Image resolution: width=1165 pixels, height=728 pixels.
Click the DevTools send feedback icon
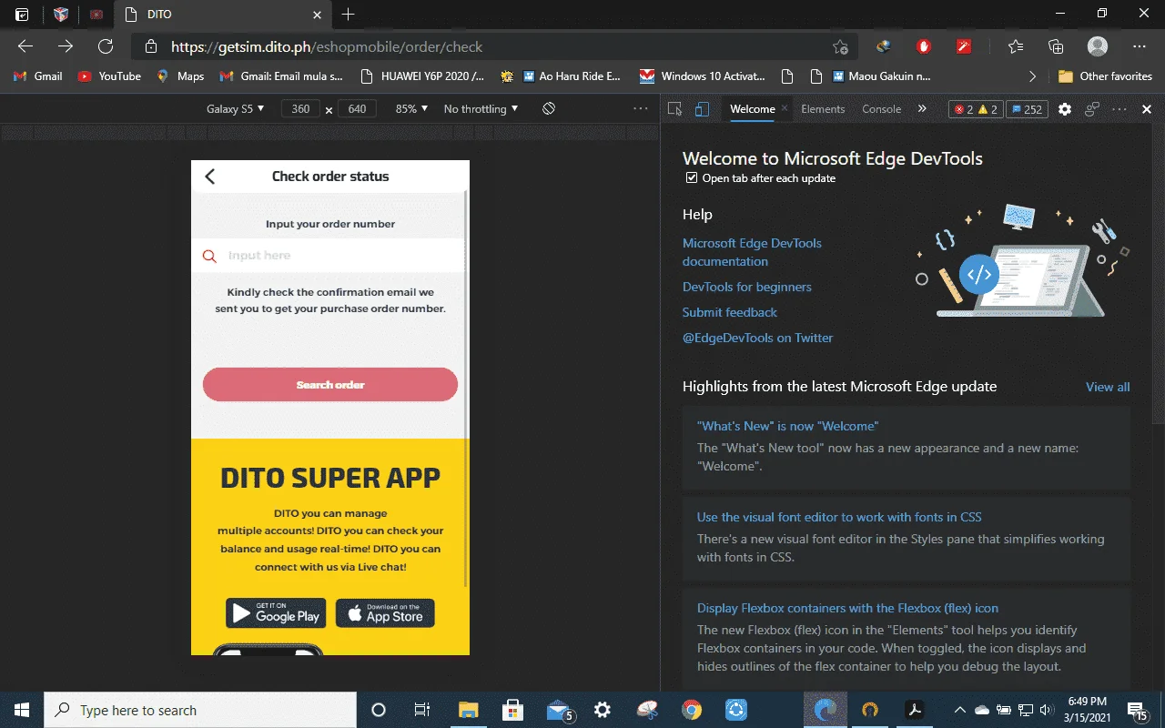1093,109
